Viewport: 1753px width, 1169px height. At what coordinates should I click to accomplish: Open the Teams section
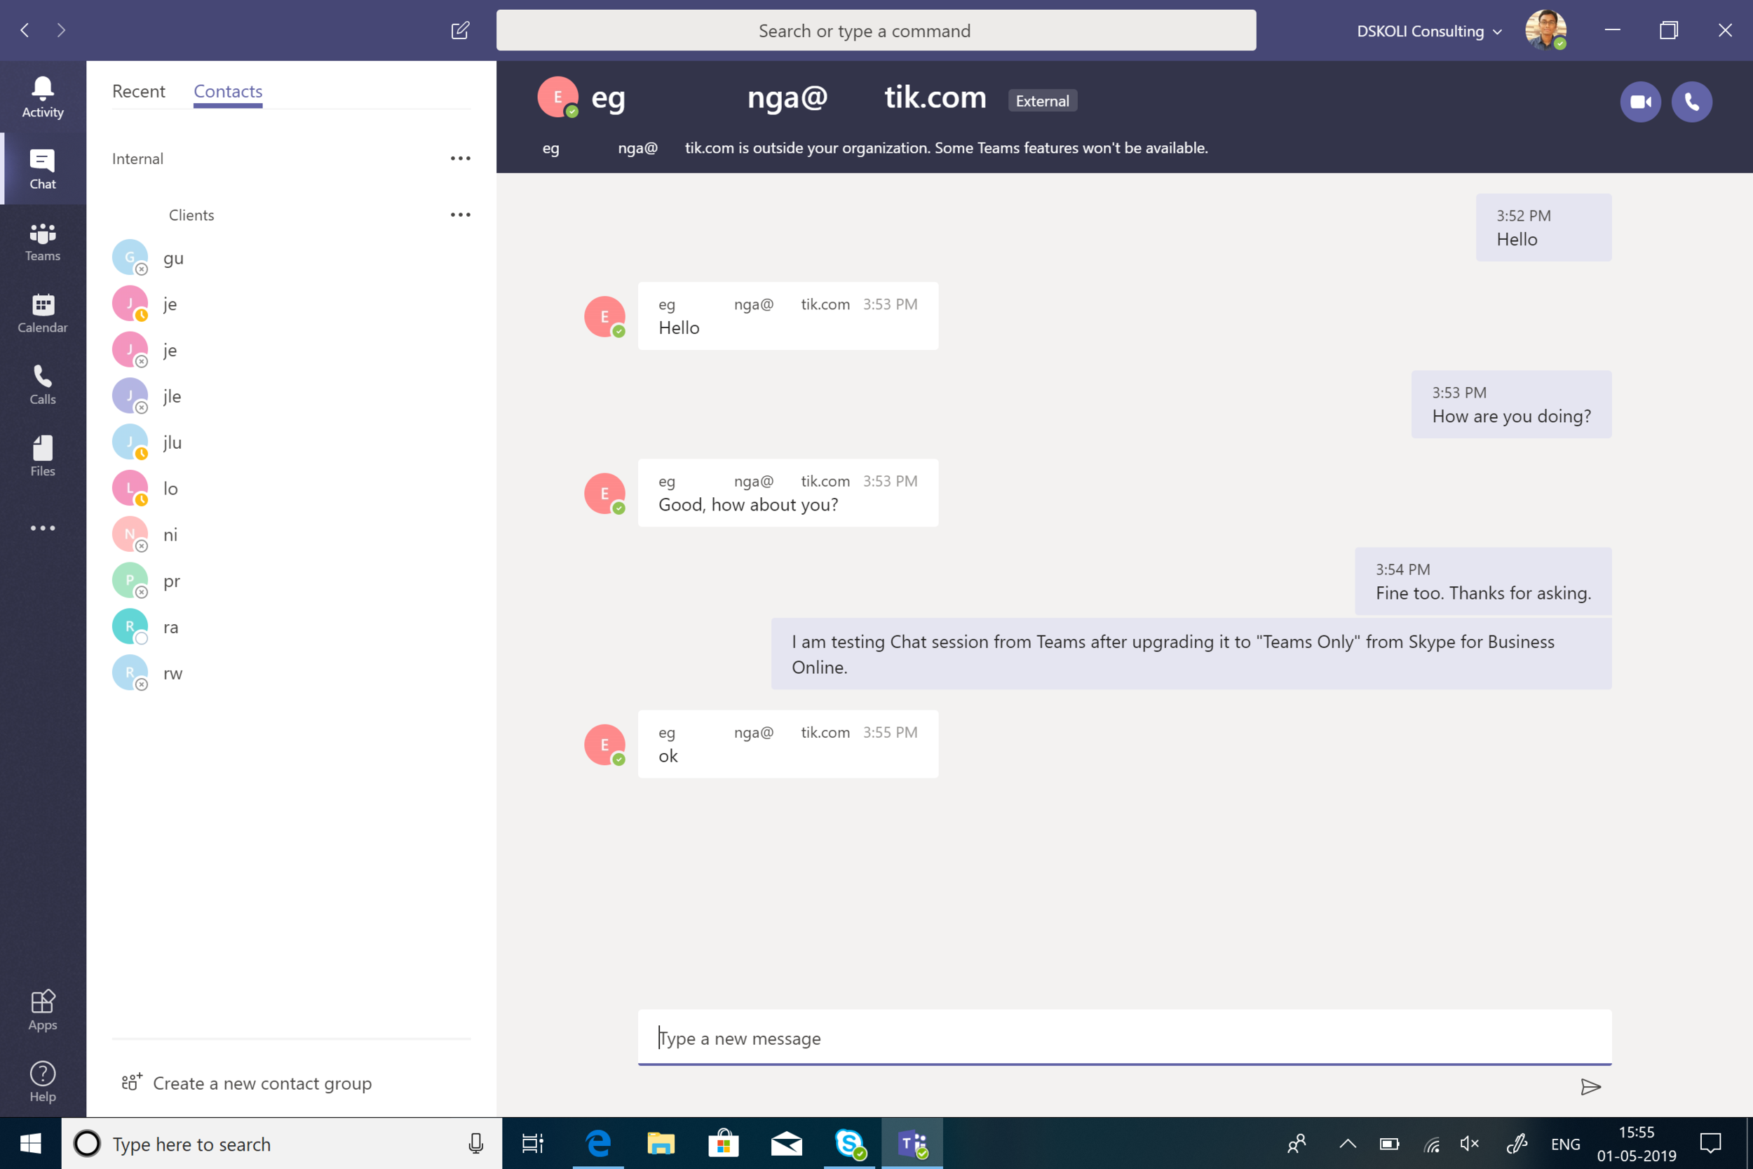click(43, 241)
